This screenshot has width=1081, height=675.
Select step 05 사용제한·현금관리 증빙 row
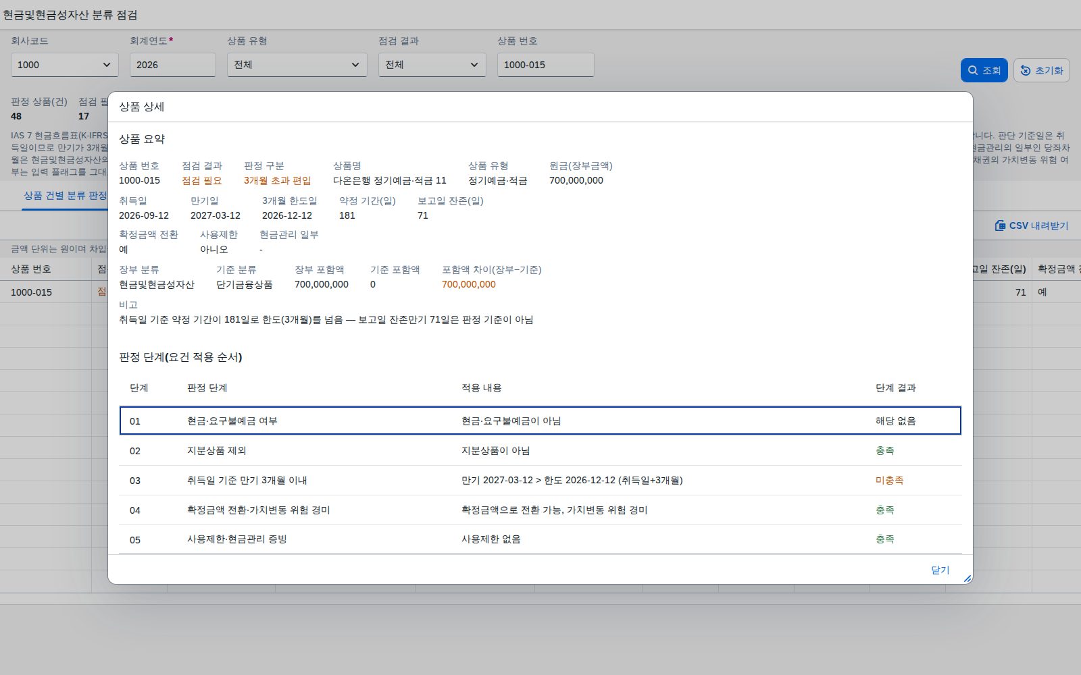click(540, 539)
